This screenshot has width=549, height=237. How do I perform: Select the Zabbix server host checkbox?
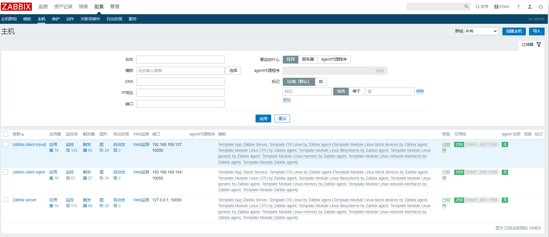pyautogui.click(x=6, y=200)
